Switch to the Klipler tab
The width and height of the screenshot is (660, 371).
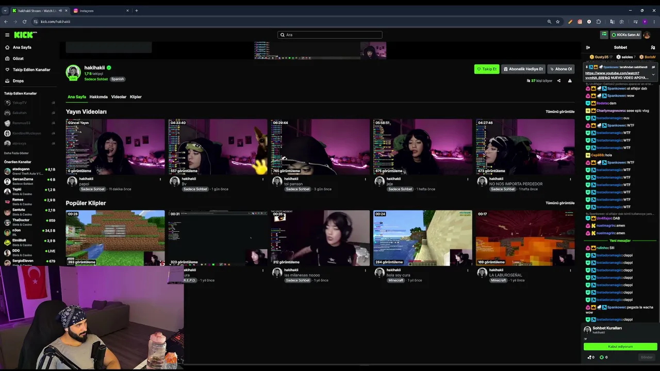pyautogui.click(x=136, y=97)
